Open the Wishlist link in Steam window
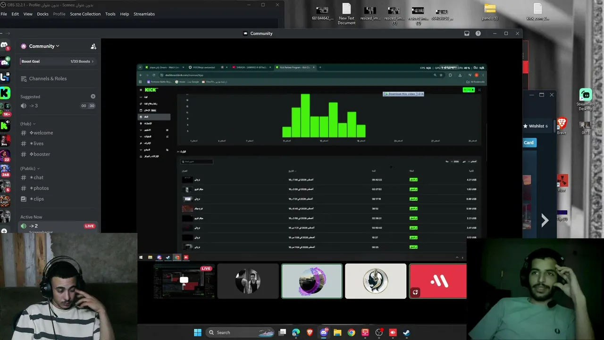 tap(535, 126)
